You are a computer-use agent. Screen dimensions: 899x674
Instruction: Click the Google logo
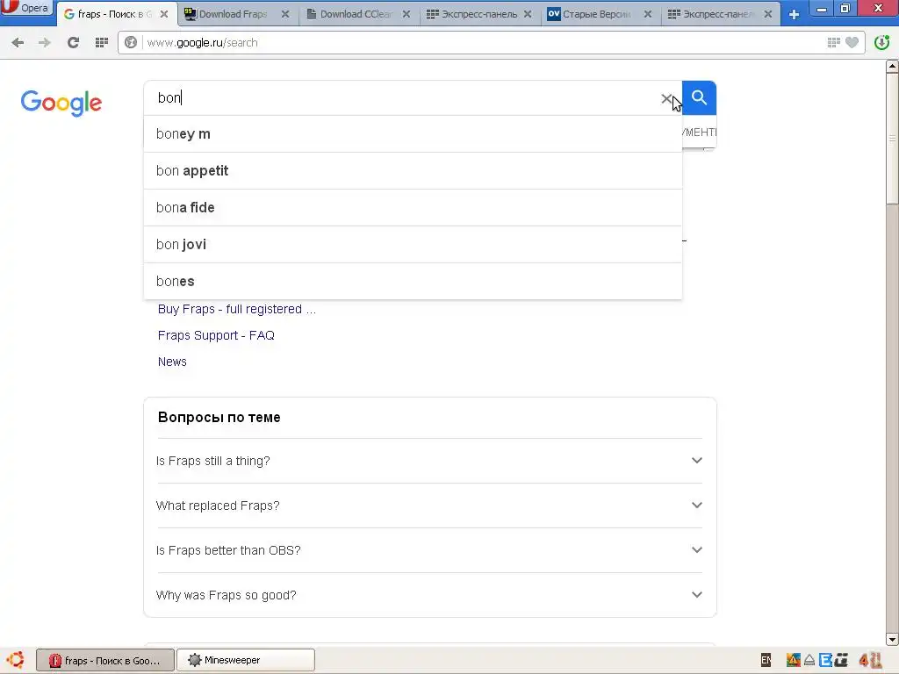61,103
